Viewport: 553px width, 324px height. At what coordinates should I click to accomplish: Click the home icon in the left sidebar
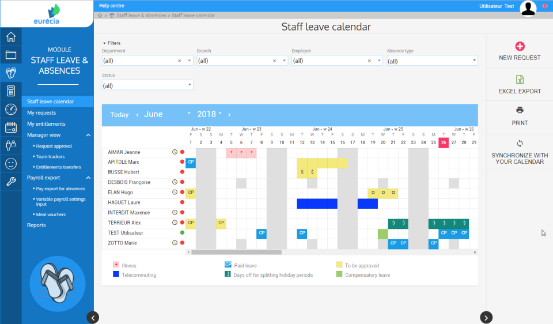coord(10,37)
